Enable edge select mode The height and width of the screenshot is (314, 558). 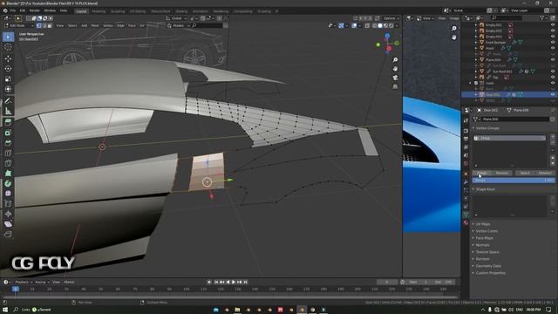tap(44, 25)
